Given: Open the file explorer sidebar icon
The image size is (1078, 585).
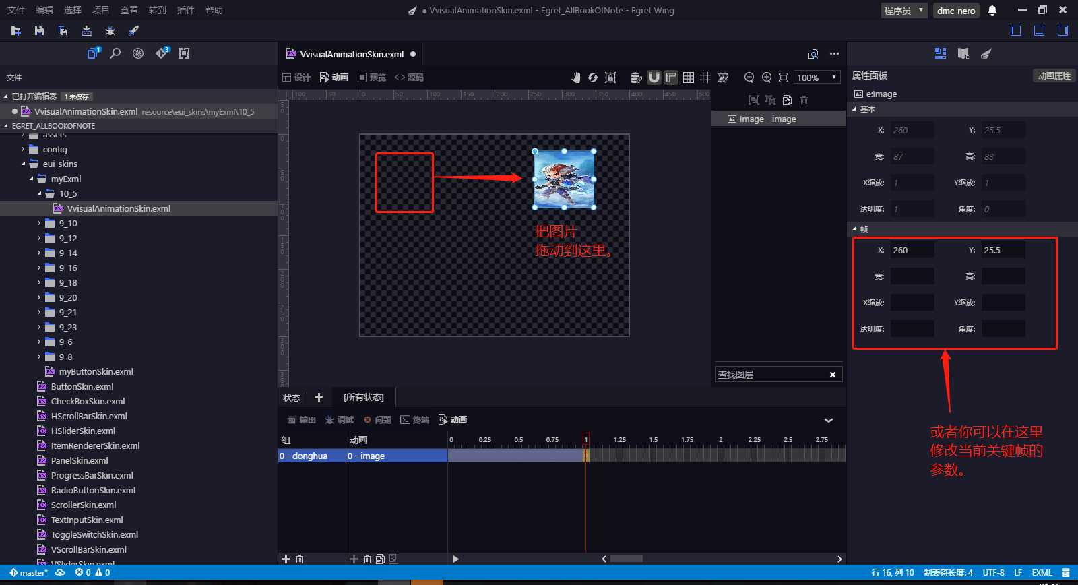Looking at the screenshot, I should pyautogui.click(x=93, y=53).
